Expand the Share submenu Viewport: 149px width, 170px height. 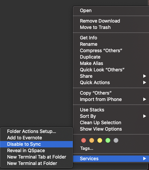pyautogui.click(x=111, y=76)
